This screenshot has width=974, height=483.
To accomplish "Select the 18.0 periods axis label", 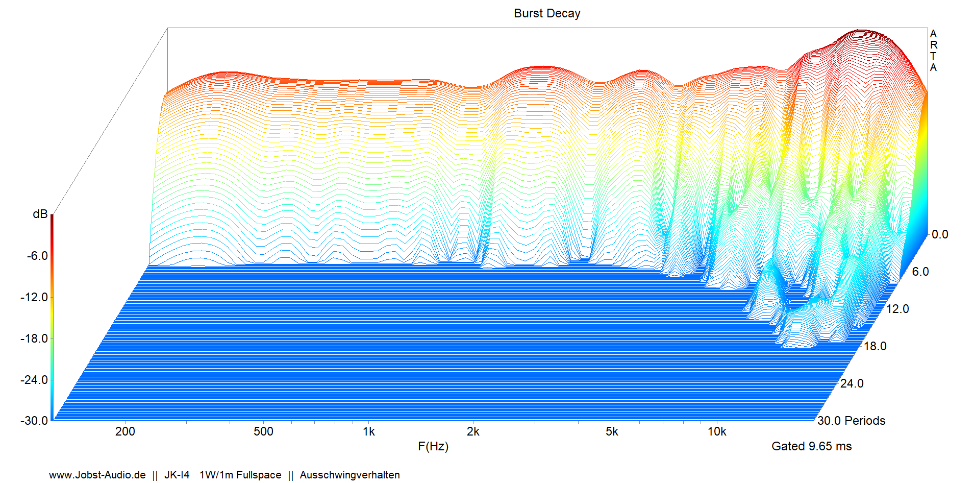I will click(x=875, y=346).
